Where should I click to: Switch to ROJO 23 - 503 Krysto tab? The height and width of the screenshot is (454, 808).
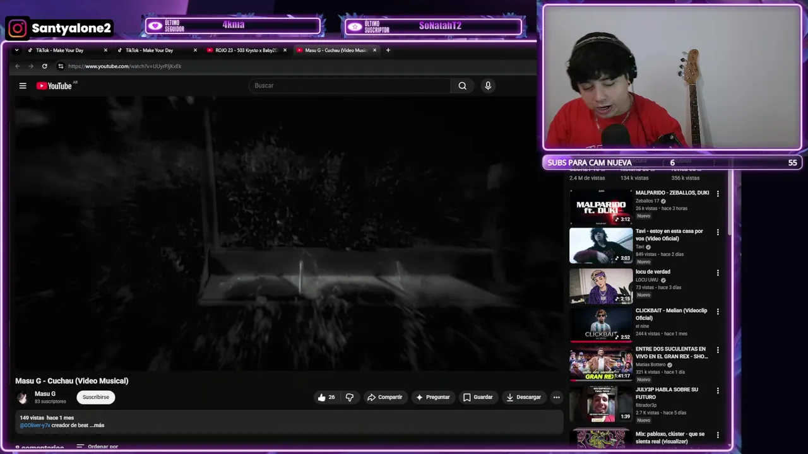click(246, 50)
